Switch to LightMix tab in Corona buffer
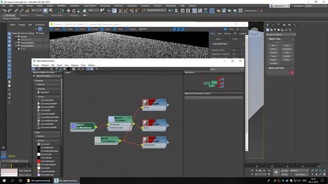The width and height of the screenshot is (328, 184). coord(243,34)
